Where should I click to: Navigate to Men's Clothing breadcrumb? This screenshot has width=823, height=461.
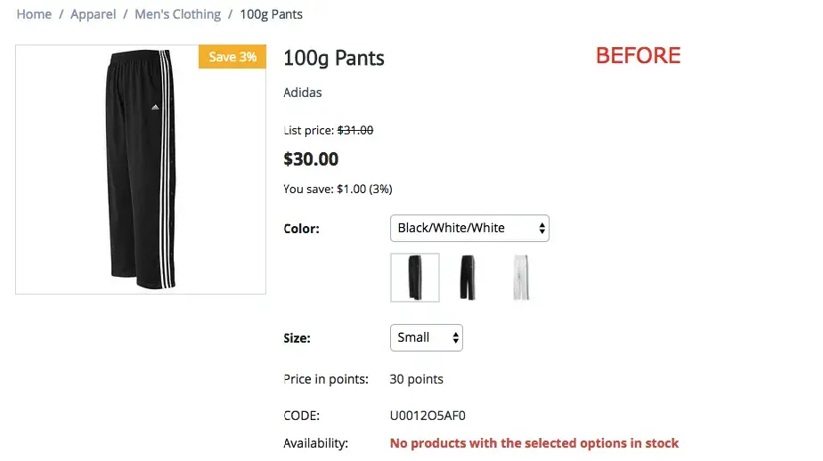(x=177, y=14)
